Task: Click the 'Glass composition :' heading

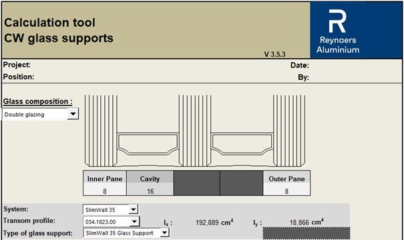Action: (x=37, y=101)
